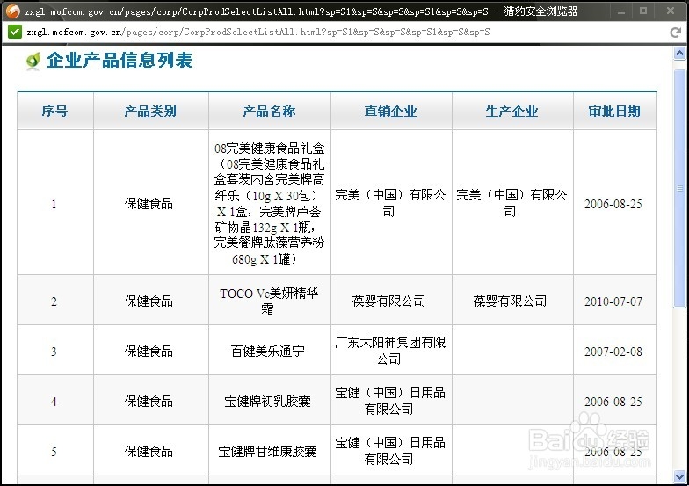Click 葆婴有限公司 in 直销企业 column
The width and height of the screenshot is (689, 486).
tap(388, 301)
